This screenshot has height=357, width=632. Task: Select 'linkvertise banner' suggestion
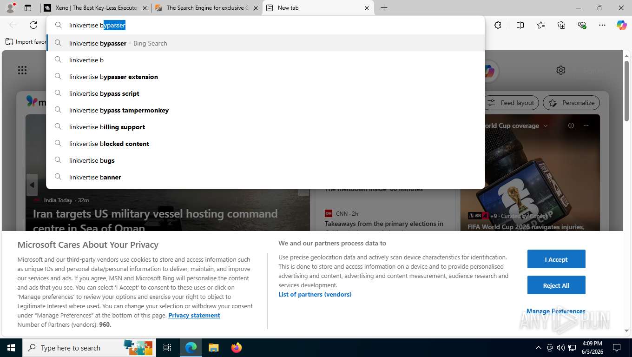[265, 177]
